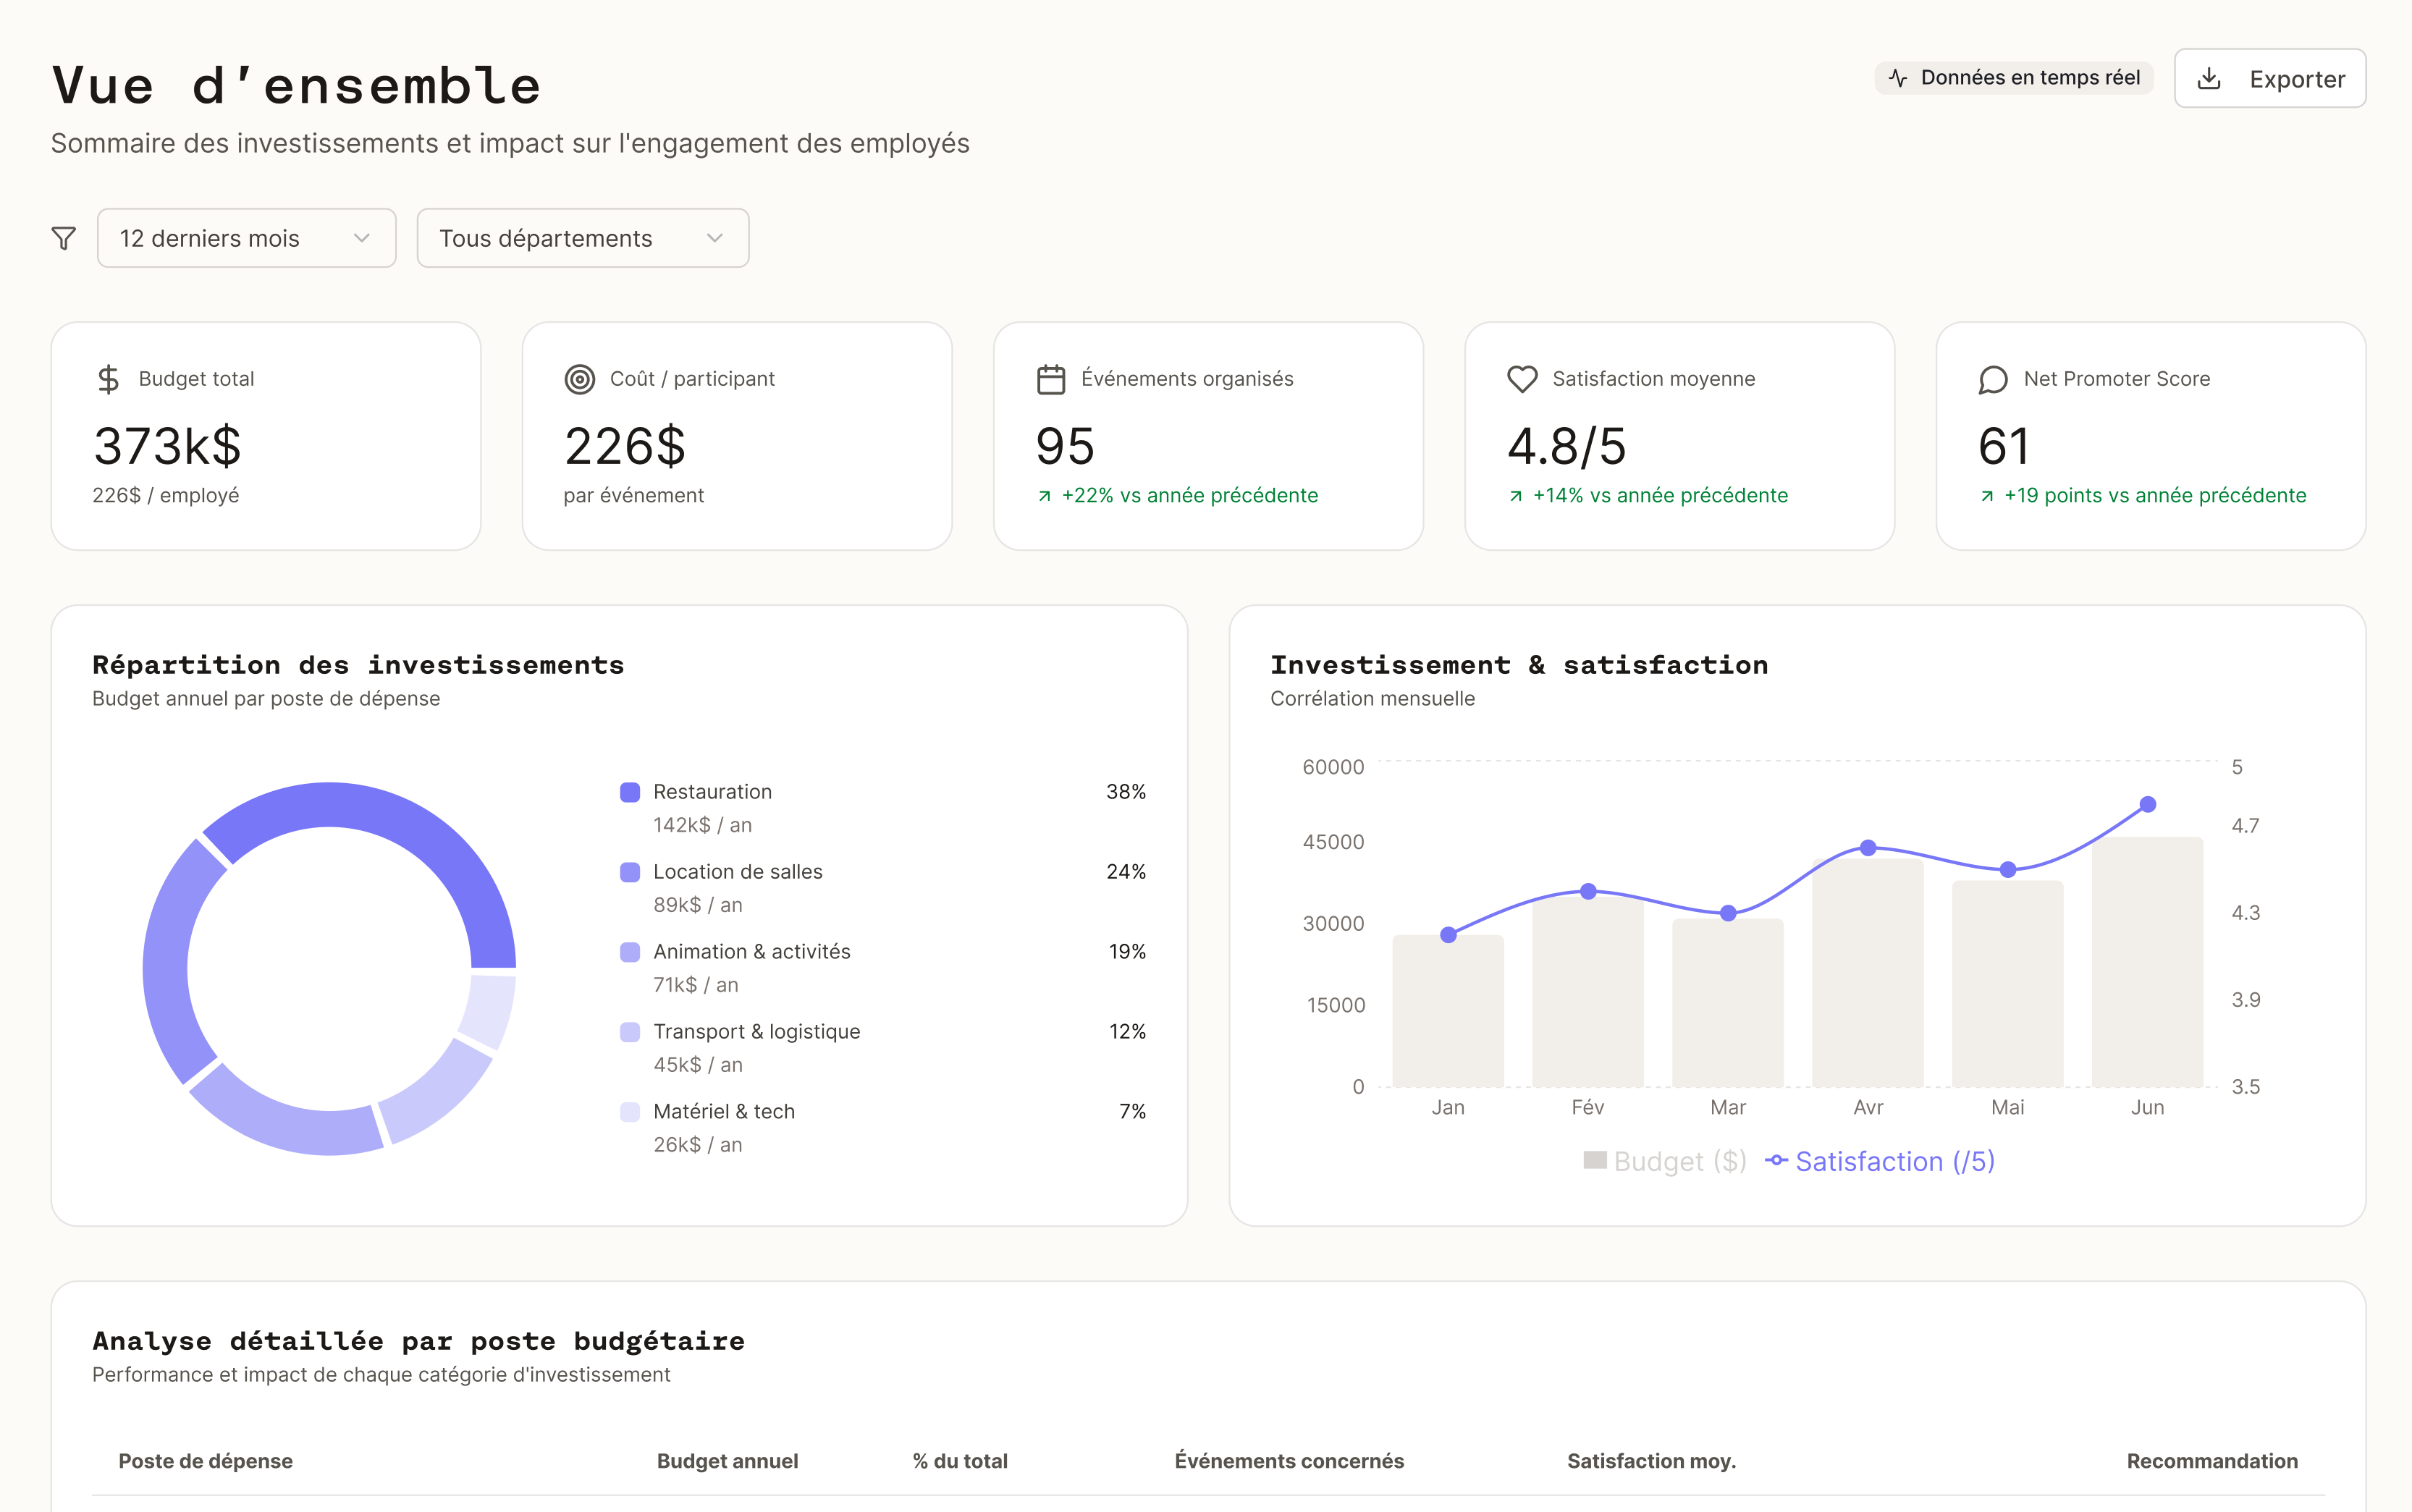Click the Jun data point on the satisfaction line
The height and width of the screenshot is (1512, 2412).
[2147, 803]
